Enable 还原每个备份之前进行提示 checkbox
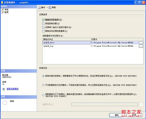This screenshot has width=146, height=119. 43,27
